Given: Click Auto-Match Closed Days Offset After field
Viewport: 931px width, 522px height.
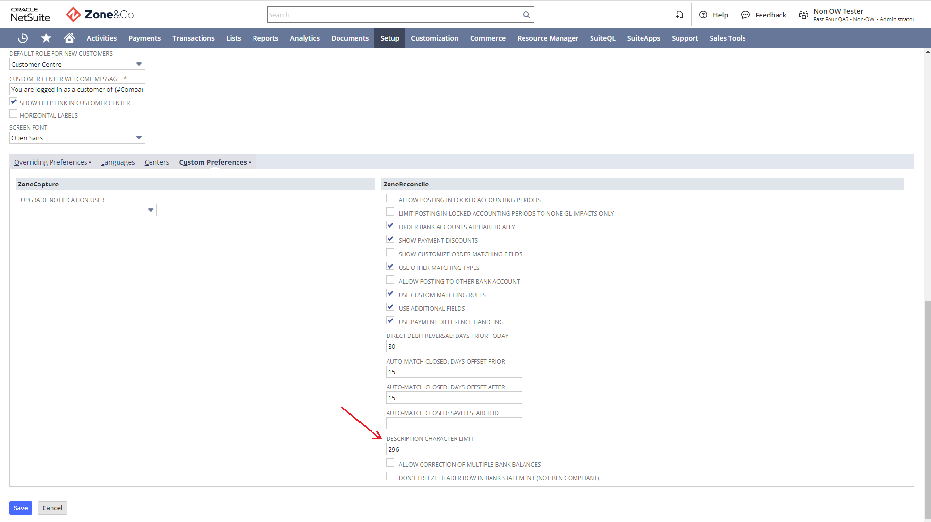Looking at the screenshot, I should 454,398.
